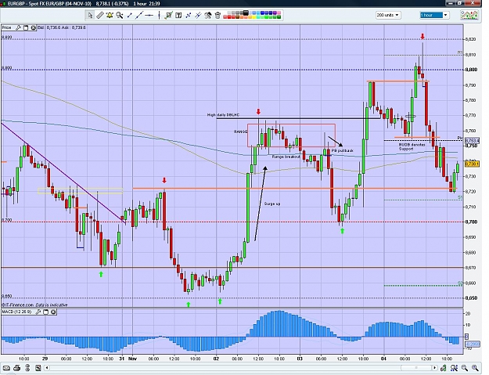Select the arrow marker drawing tool
Image resolution: width=489 pixels, height=375 pixels.
pyautogui.click(x=189, y=15)
